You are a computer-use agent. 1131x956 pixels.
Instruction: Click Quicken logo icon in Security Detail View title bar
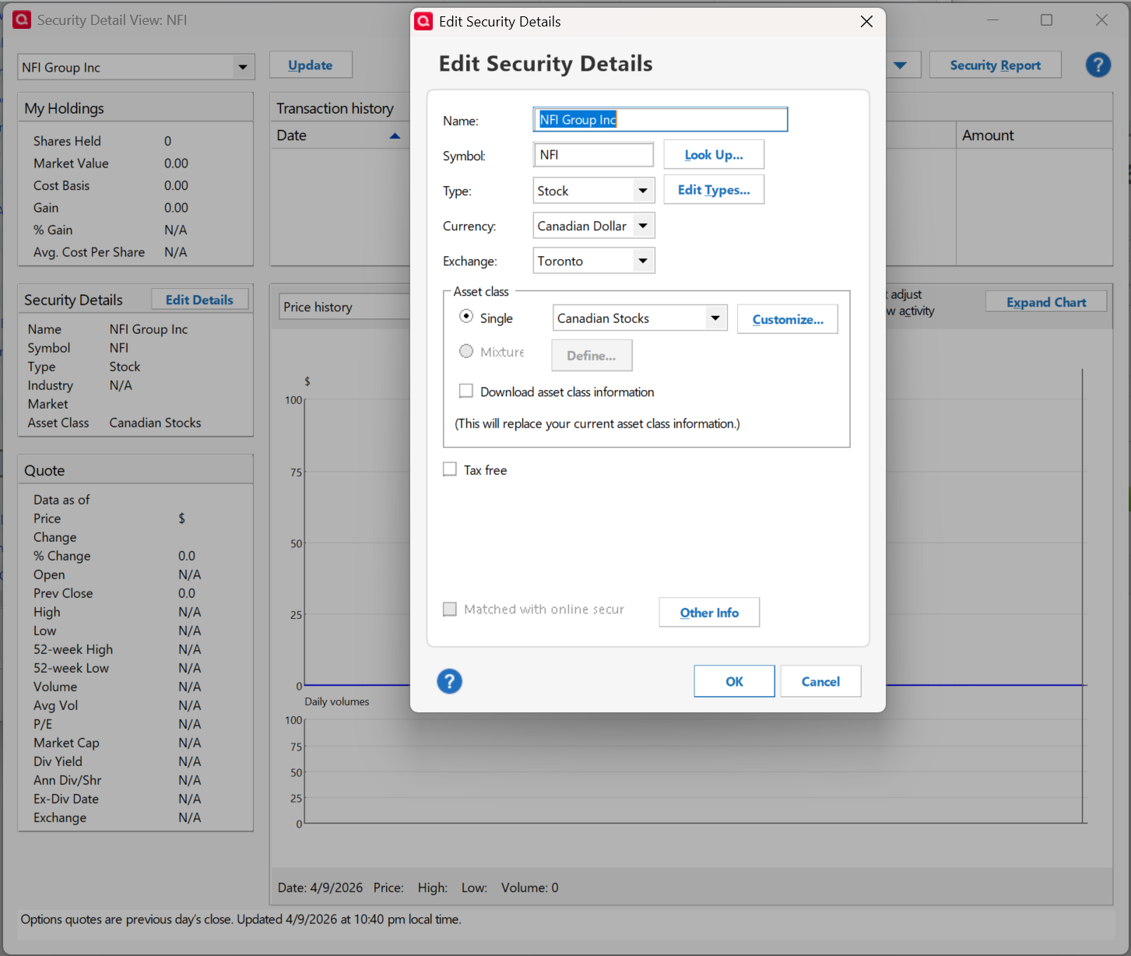tap(22, 19)
